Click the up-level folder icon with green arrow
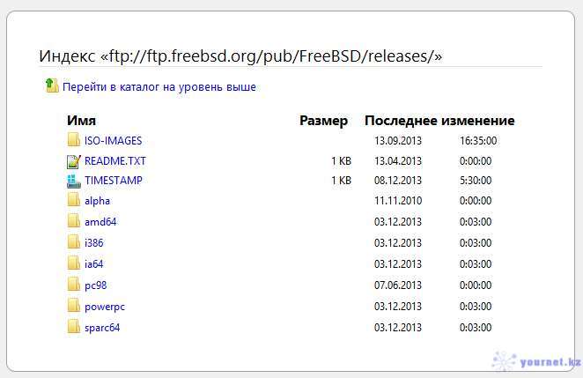 [x=52, y=85]
